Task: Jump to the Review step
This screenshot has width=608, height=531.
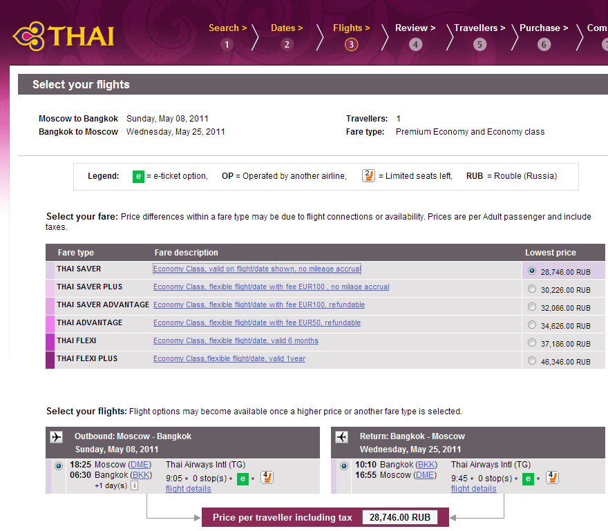Action: tap(415, 28)
